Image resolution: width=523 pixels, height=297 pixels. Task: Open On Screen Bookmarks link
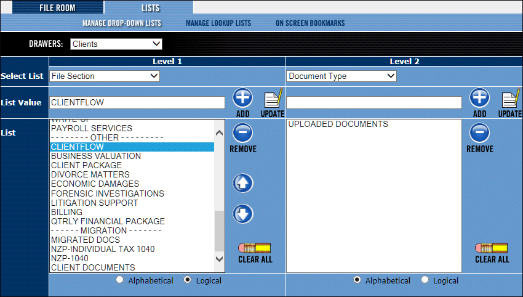pos(309,23)
